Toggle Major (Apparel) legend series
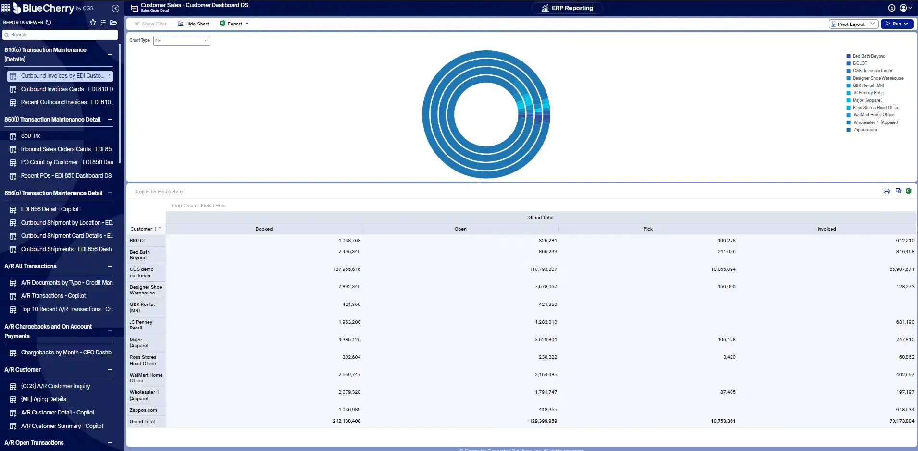Viewport: 918px width, 451px height. pyautogui.click(x=864, y=100)
